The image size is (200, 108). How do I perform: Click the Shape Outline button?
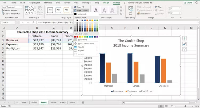pos(81,10)
